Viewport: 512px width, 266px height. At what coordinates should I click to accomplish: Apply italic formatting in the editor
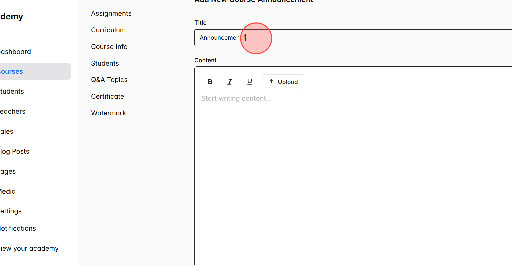coord(230,82)
